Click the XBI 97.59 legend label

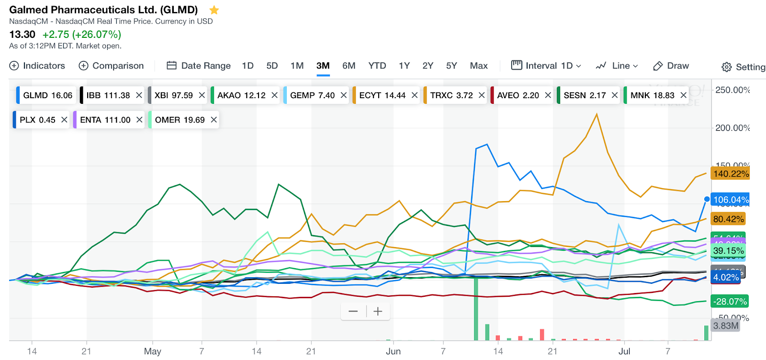174,95
